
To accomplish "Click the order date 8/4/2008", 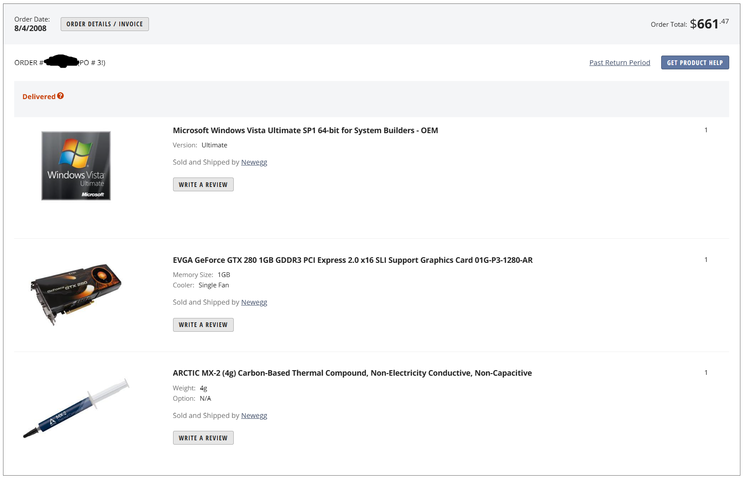I will click(x=30, y=28).
